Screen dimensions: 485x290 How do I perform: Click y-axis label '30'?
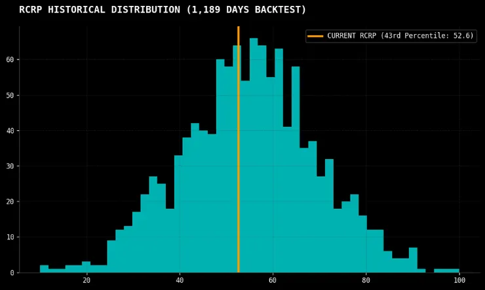point(10,166)
